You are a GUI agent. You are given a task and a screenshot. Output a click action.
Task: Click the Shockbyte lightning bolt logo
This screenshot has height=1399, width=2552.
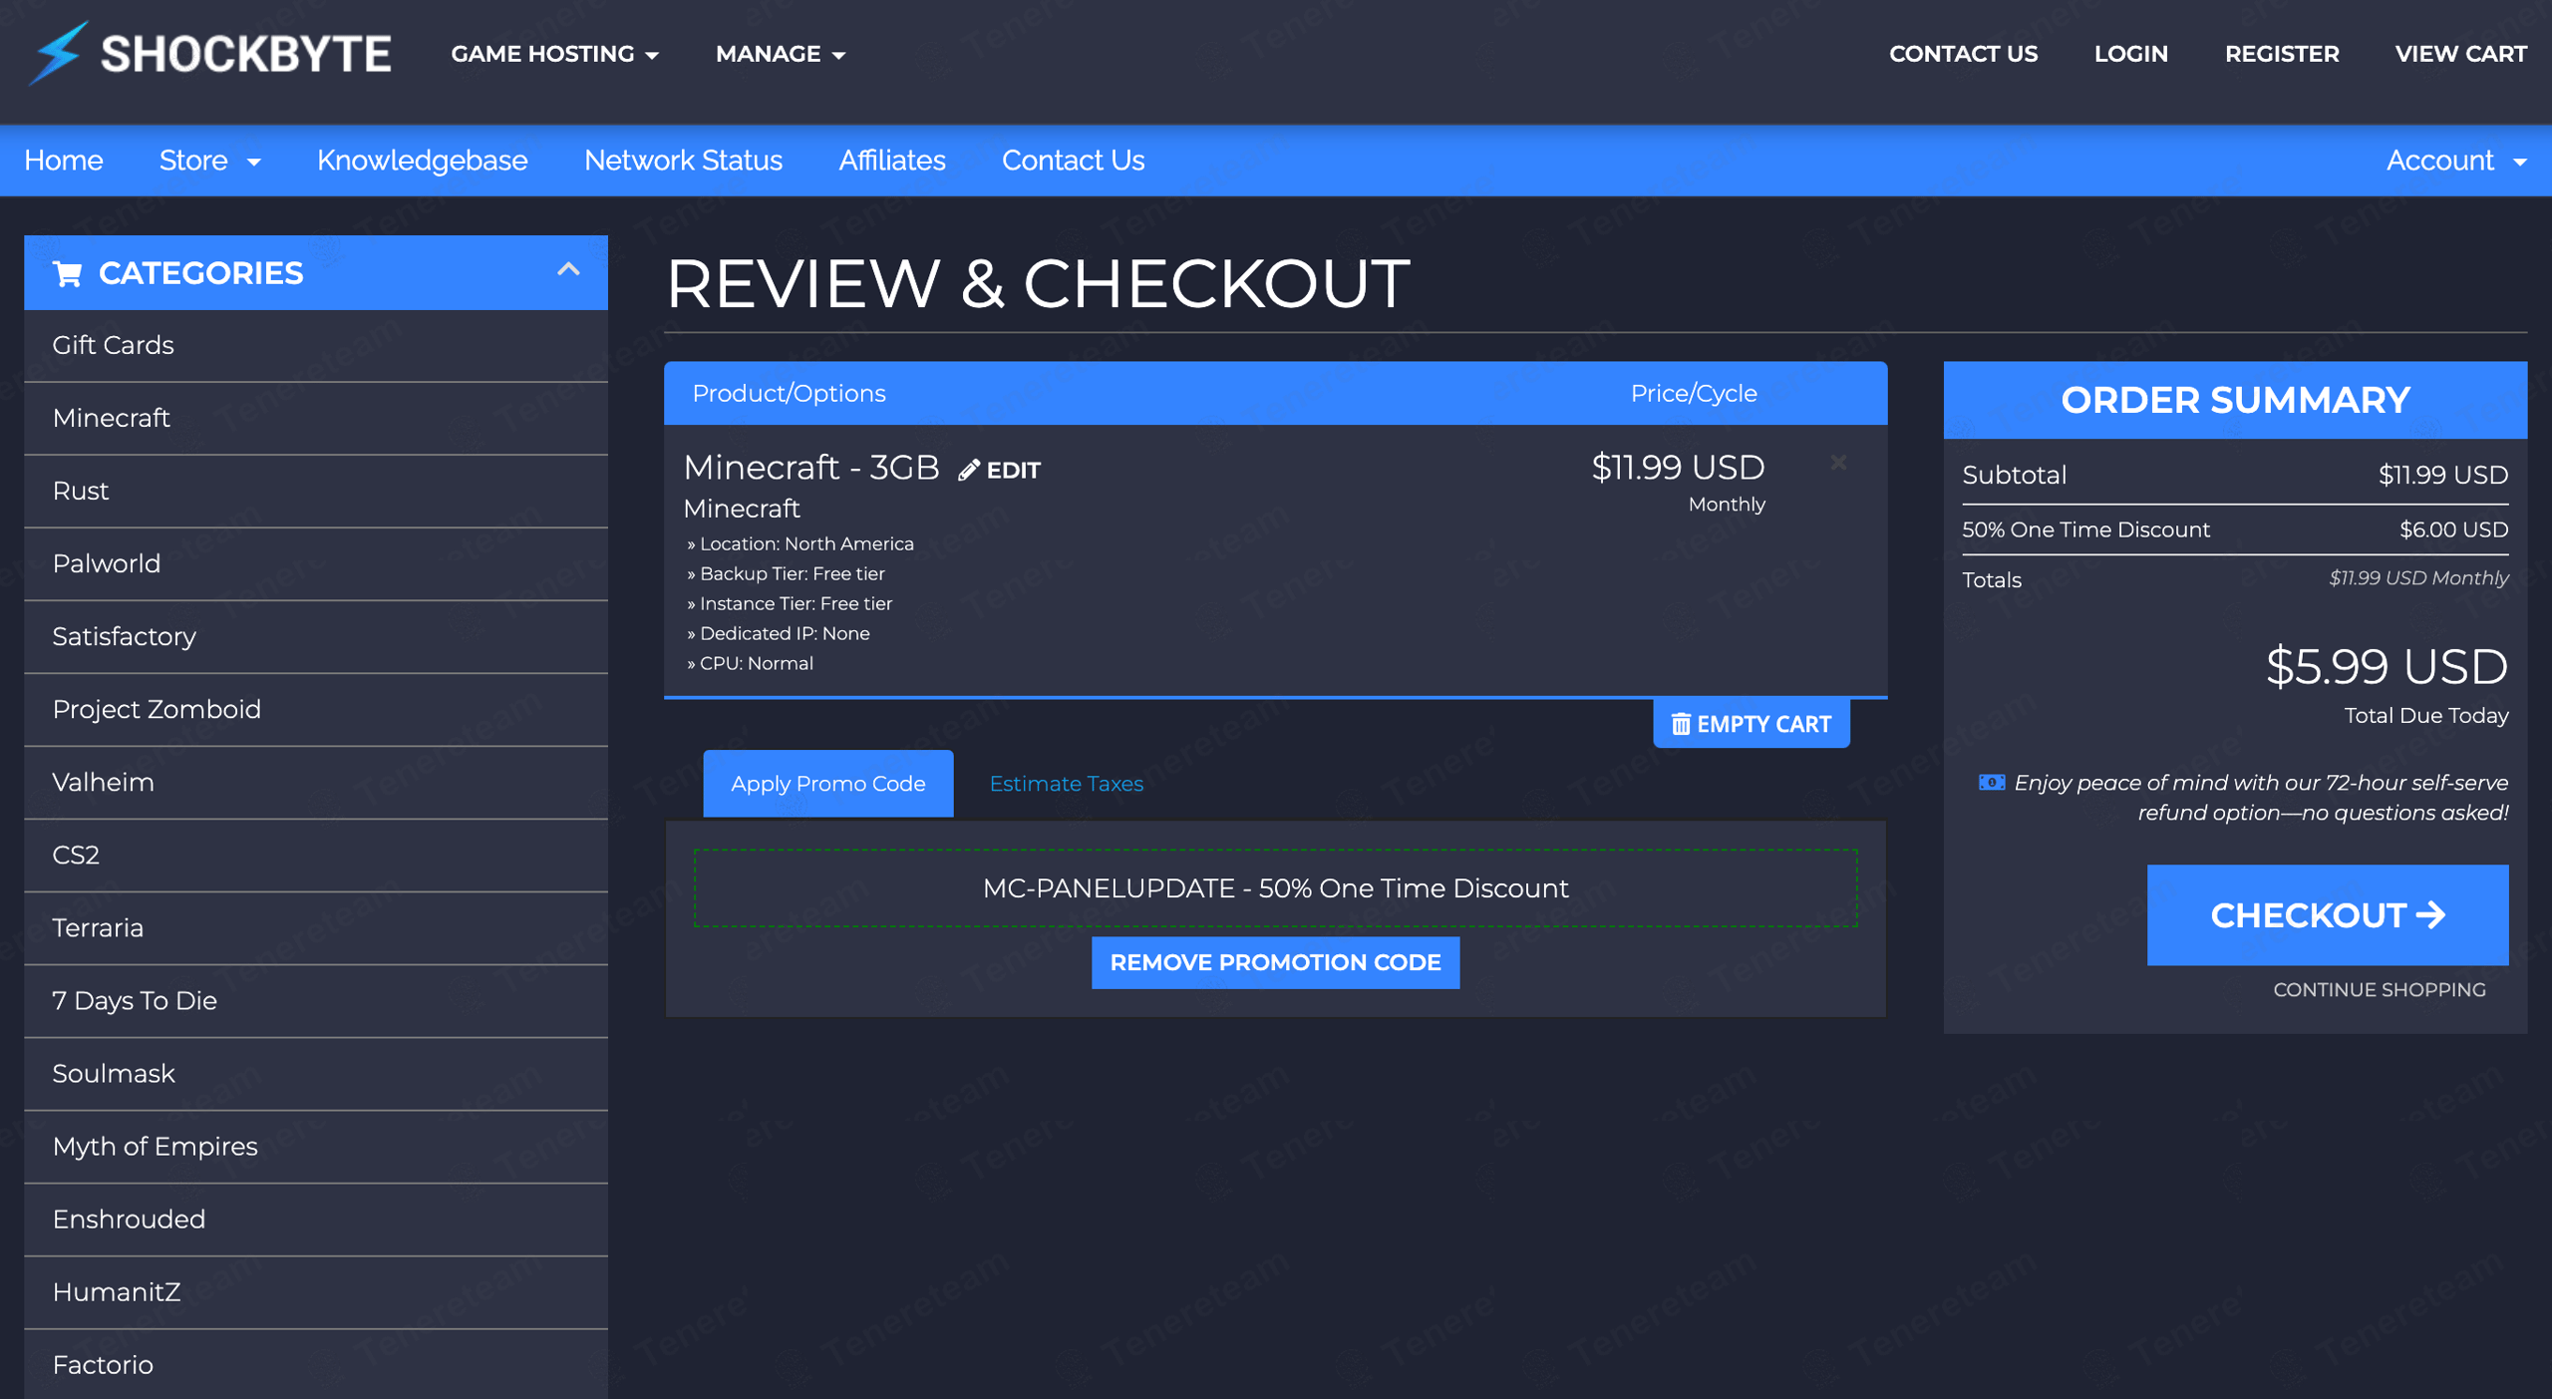click(x=58, y=53)
